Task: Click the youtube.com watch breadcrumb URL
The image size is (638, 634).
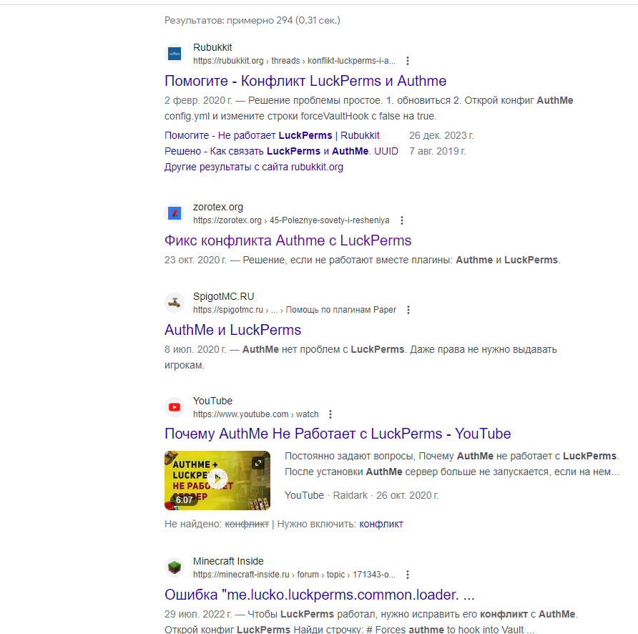Action: tap(255, 414)
